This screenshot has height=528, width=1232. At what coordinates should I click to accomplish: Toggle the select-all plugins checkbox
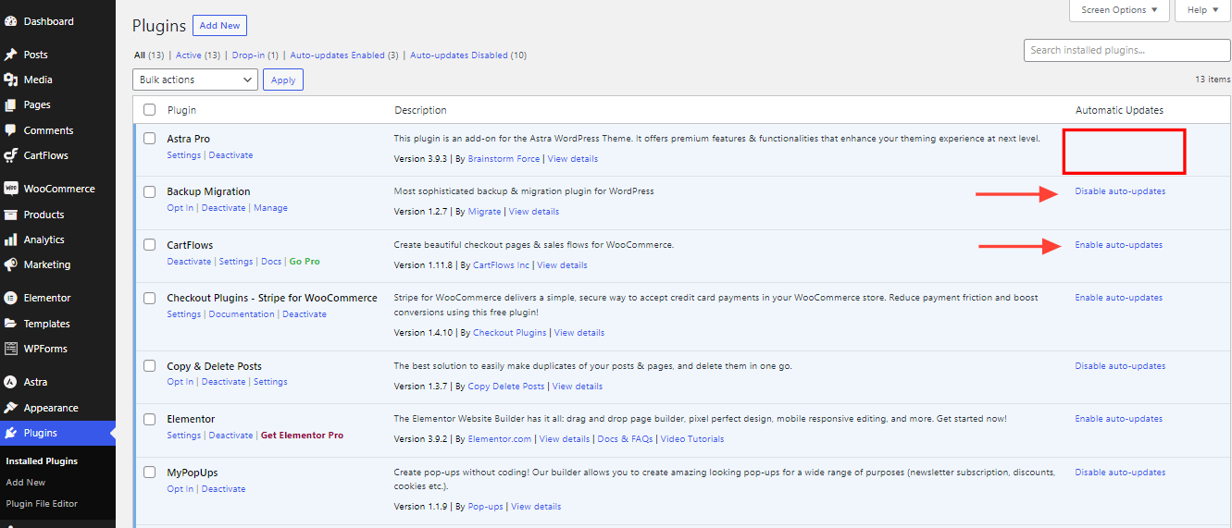click(150, 110)
